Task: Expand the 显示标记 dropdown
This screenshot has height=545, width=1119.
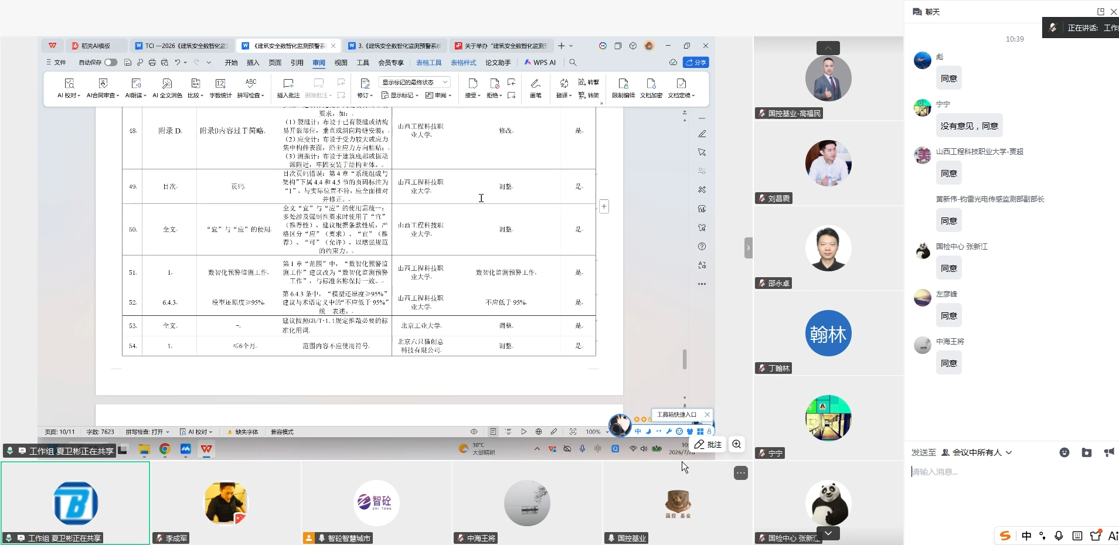Action: click(400, 96)
